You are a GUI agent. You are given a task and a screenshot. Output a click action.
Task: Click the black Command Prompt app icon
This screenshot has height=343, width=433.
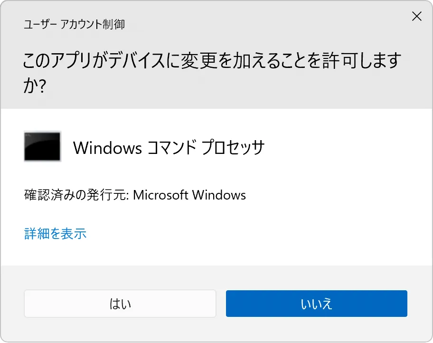[42, 146]
